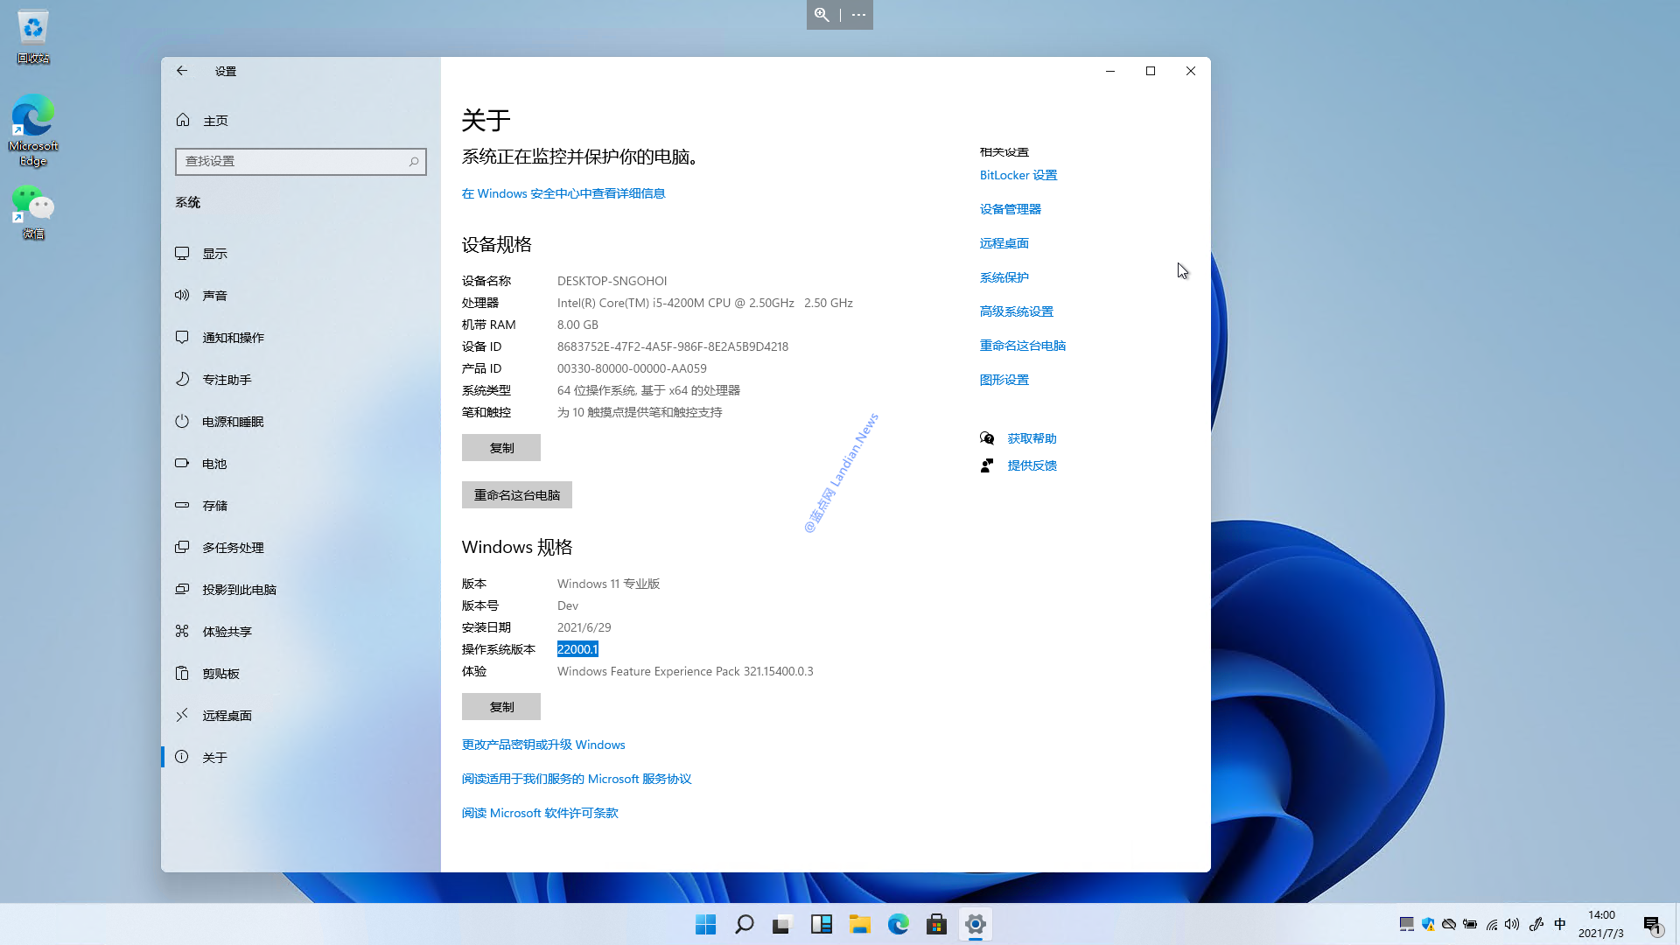Open Microsoft Edge desktop shortcut
The width and height of the screenshot is (1680, 945).
(33, 129)
